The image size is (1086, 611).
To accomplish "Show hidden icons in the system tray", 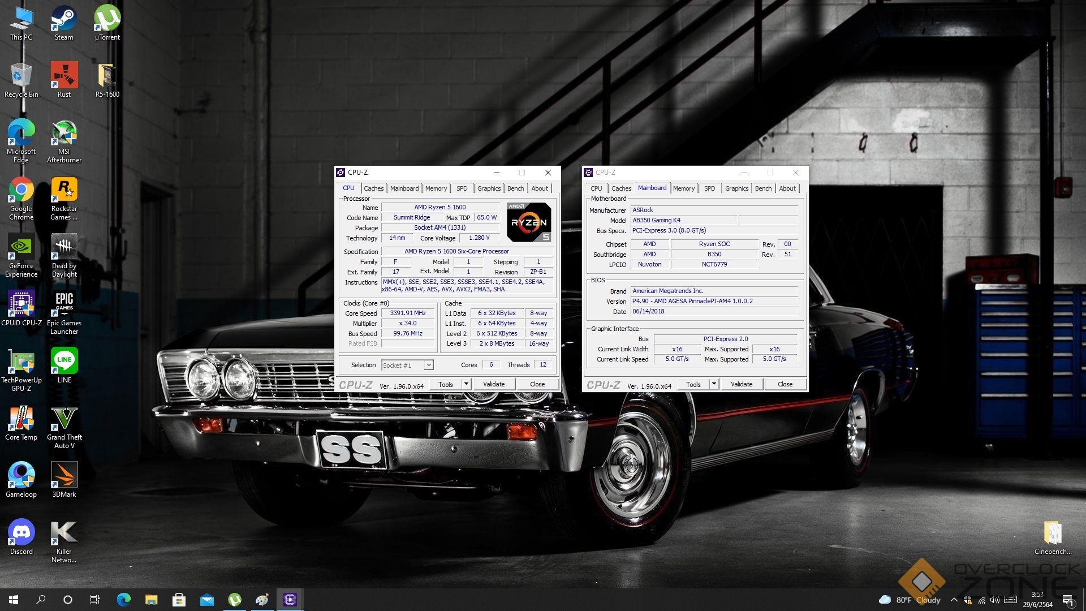I will tap(954, 600).
